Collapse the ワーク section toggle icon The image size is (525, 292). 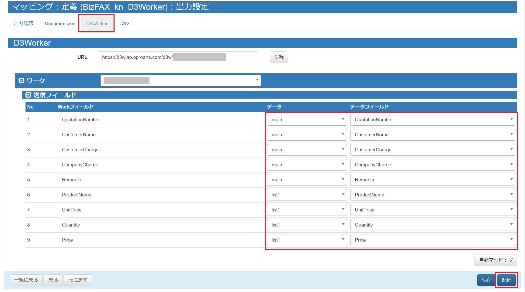(21, 81)
